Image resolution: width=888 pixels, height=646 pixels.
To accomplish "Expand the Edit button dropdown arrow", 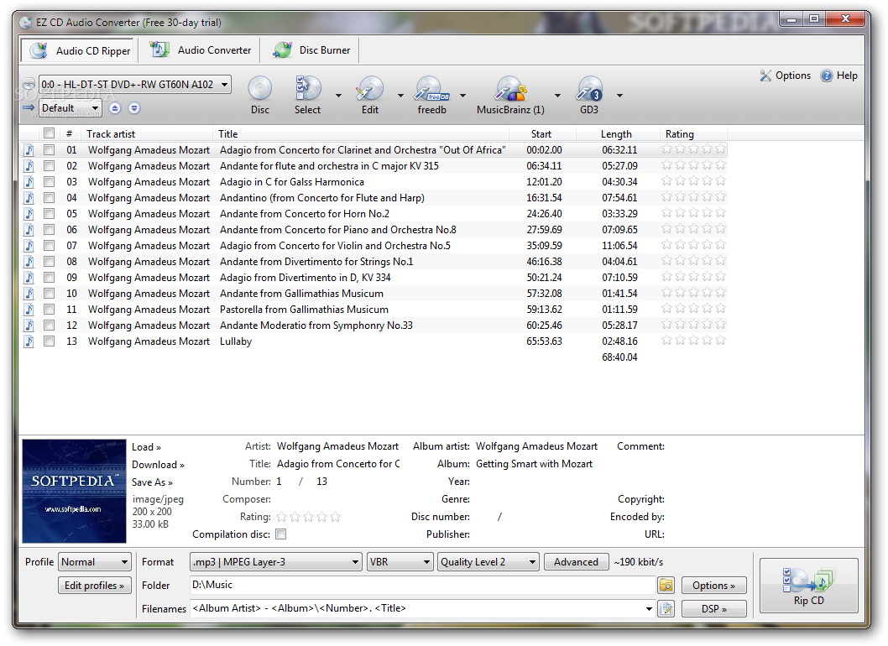I will 400,95.
